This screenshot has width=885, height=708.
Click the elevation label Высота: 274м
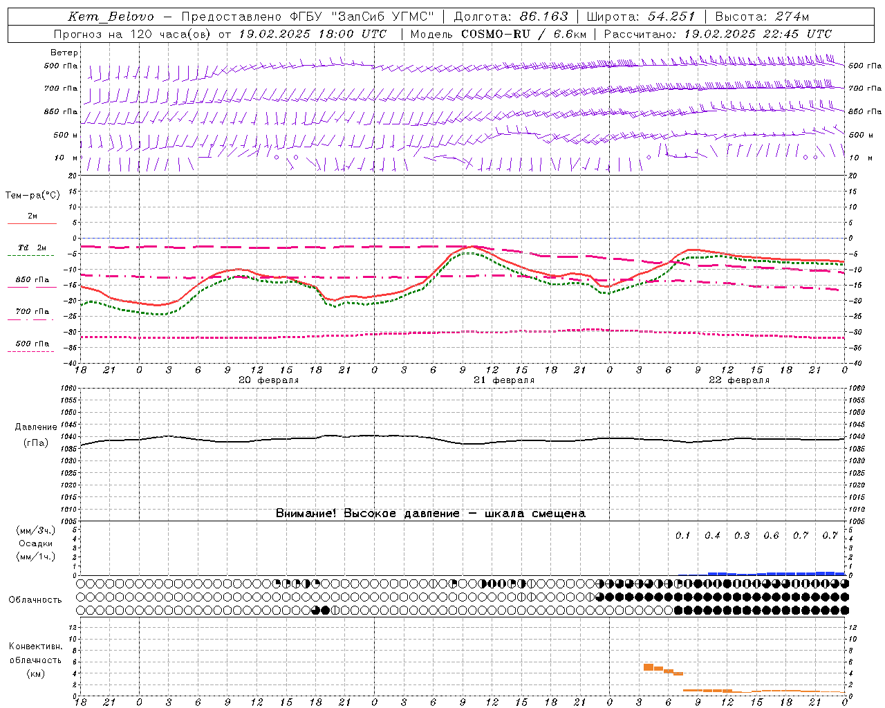click(x=761, y=17)
